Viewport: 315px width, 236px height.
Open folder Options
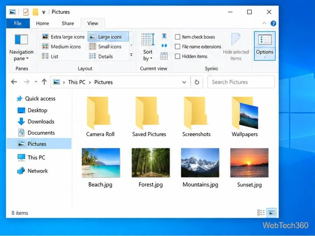pyautogui.click(x=265, y=46)
